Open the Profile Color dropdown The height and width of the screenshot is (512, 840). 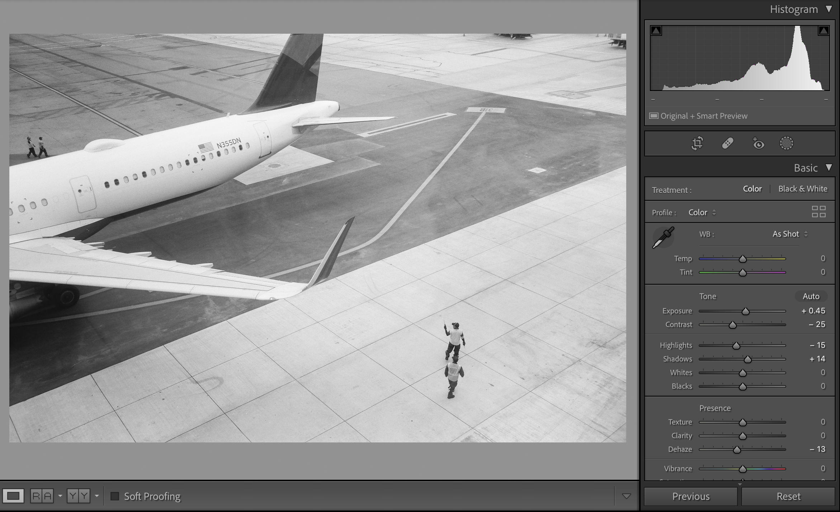coord(702,213)
